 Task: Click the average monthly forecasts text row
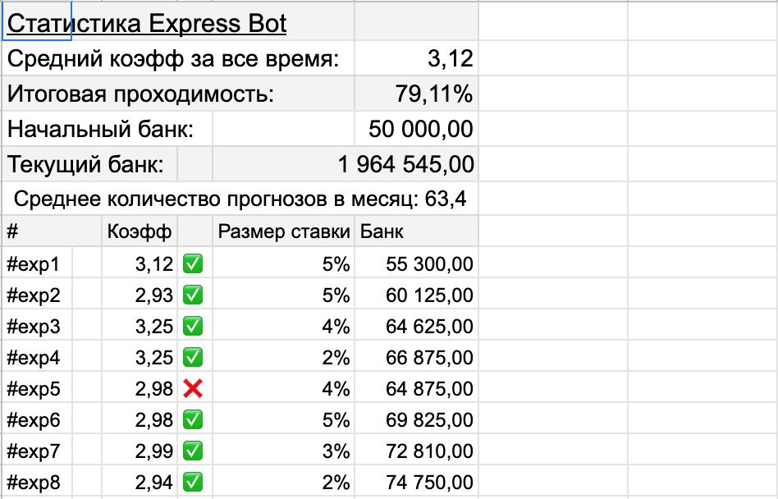pos(240,199)
